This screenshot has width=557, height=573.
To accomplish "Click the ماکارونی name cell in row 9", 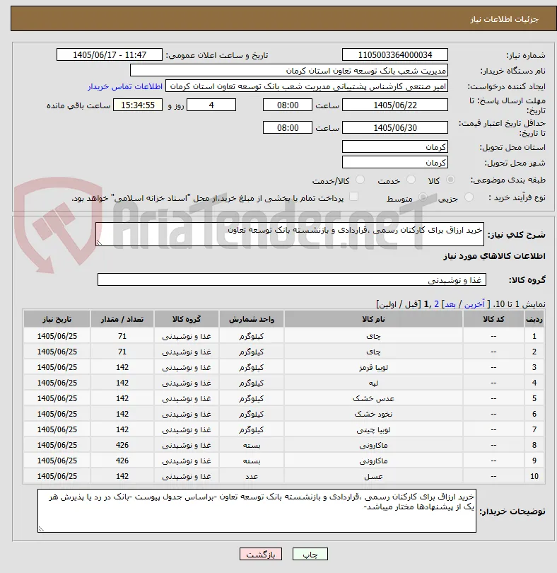I will [x=373, y=461].
